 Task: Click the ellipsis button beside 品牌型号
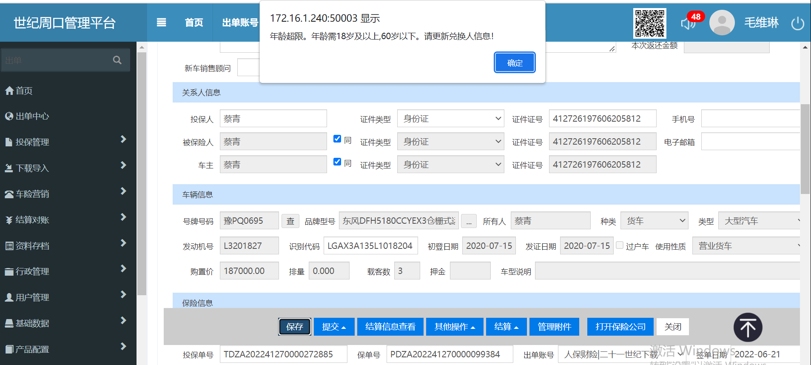469,221
